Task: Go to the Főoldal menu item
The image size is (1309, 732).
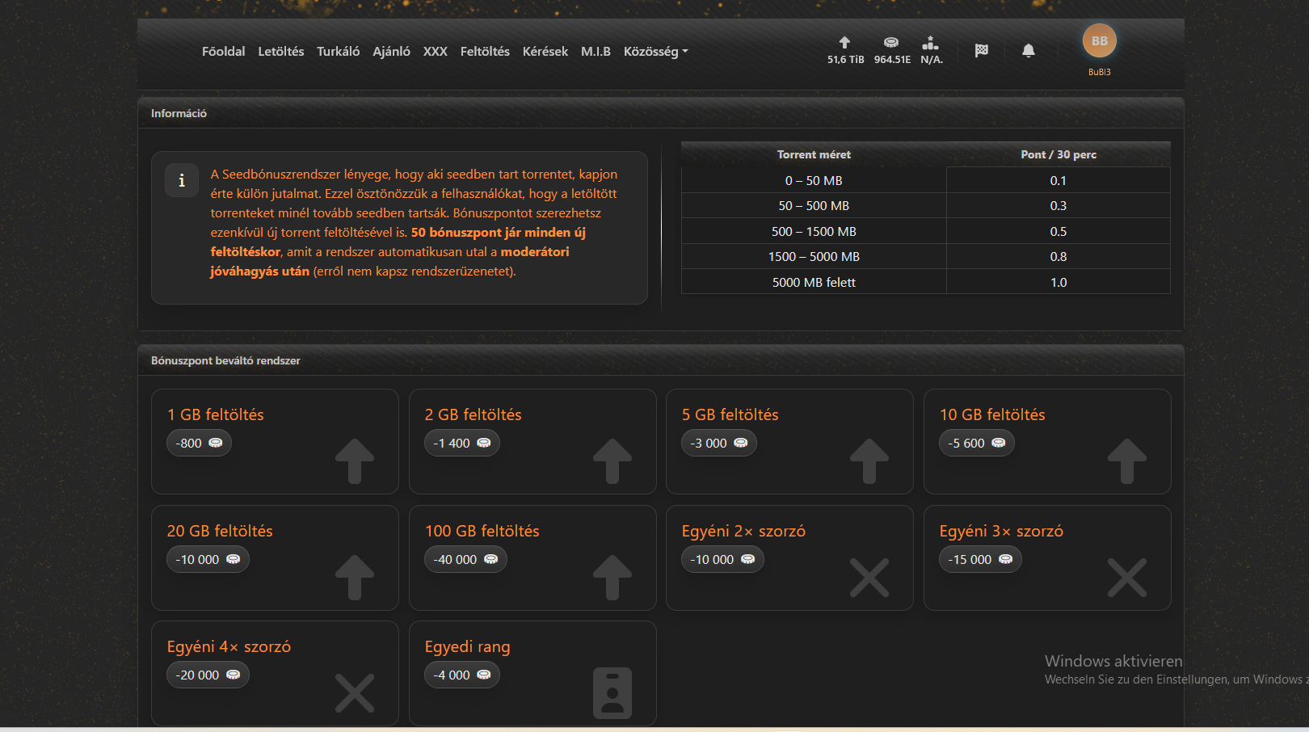Action: point(223,52)
